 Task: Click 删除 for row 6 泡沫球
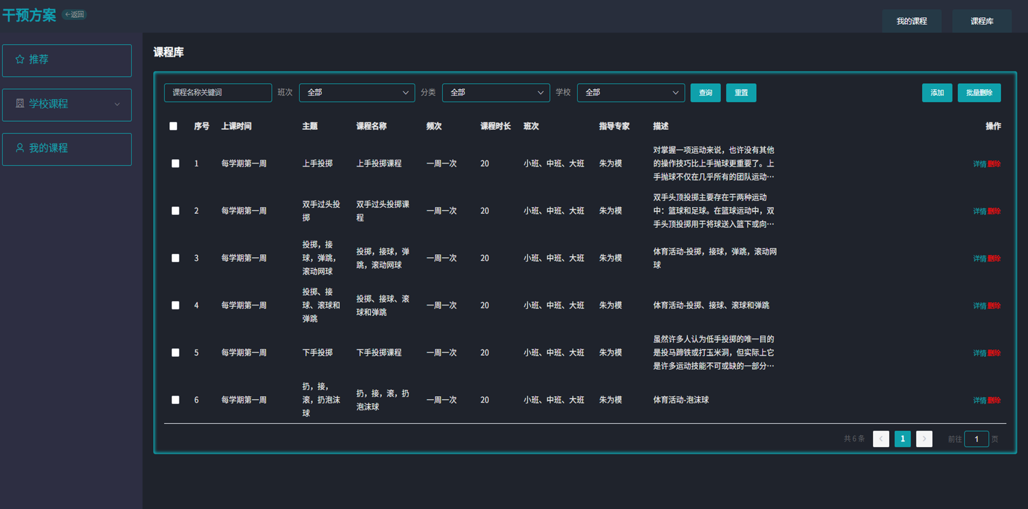[994, 400]
